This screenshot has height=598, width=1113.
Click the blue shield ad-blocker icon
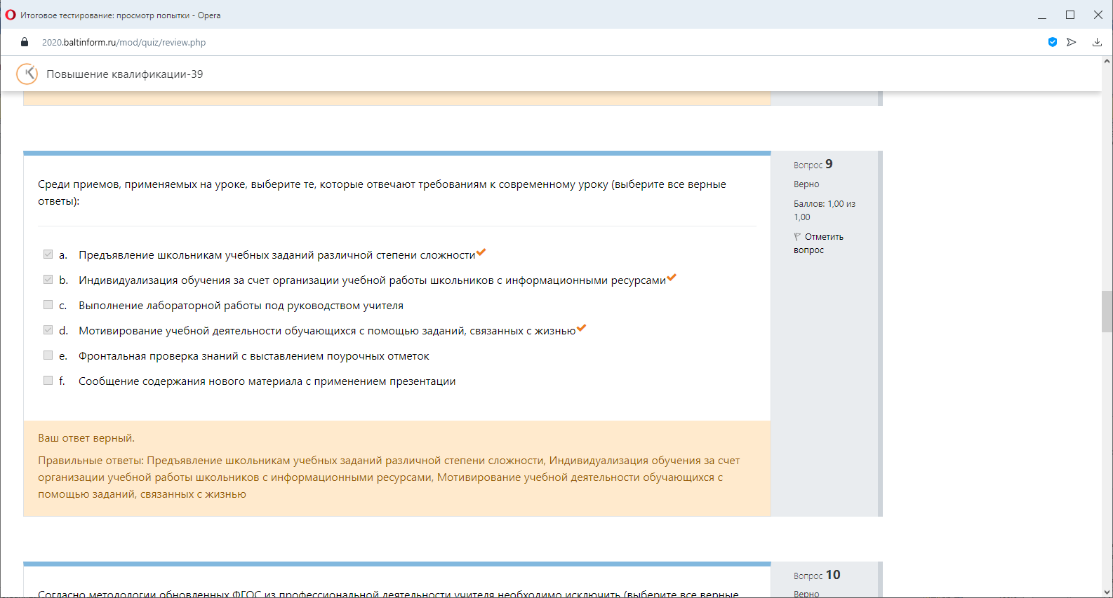1053,42
